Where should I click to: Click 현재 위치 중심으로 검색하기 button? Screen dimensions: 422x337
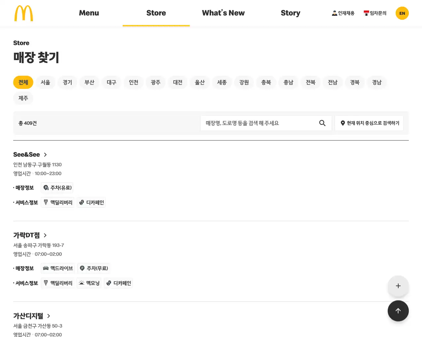pos(369,123)
